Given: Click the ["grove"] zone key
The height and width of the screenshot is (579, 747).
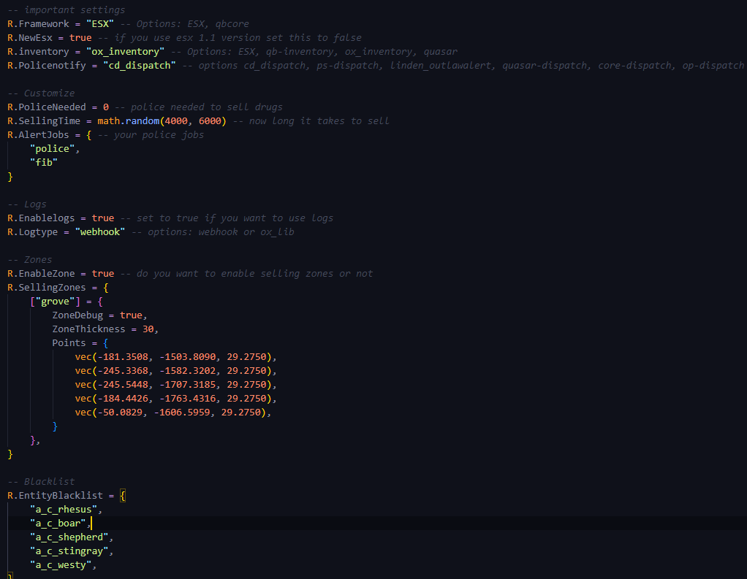Looking at the screenshot, I should point(56,301).
